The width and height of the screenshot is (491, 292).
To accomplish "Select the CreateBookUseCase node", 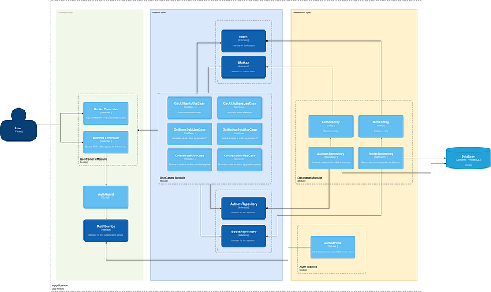I will [x=190, y=160].
